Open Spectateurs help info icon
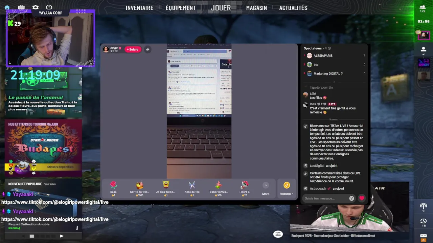Screen dimensions: 433x243 click(329, 48)
